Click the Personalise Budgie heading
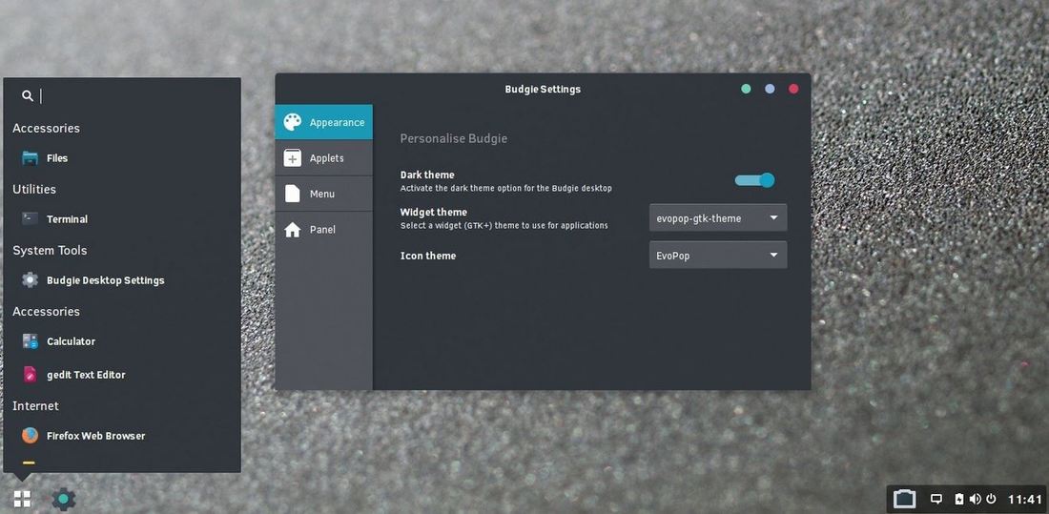 tap(454, 138)
